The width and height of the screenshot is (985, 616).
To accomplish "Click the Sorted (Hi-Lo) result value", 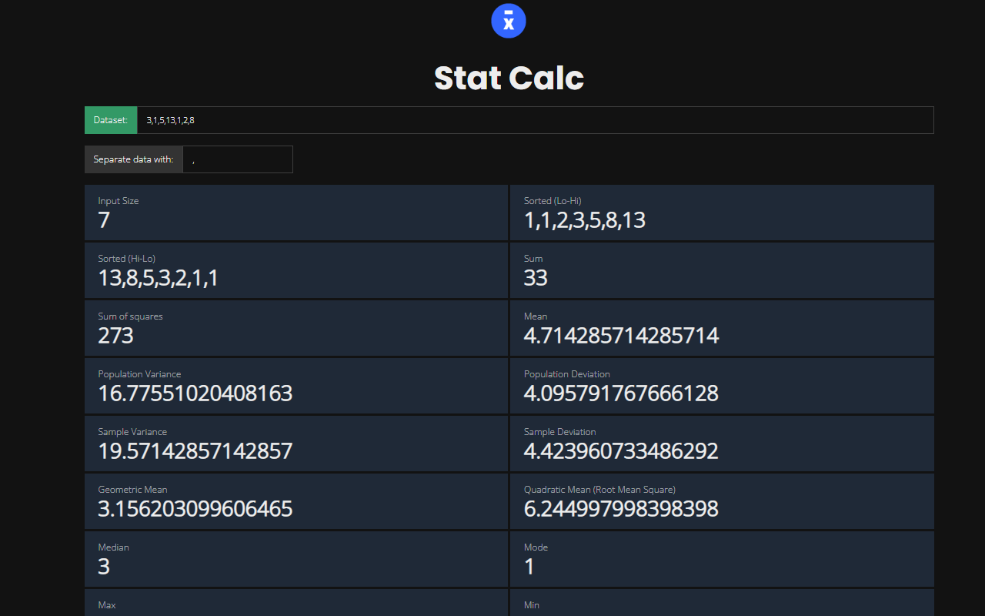I will pyautogui.click(x=159, y=278).
